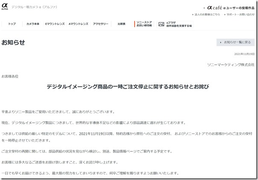Open the α café logo link

click(214, 8)
